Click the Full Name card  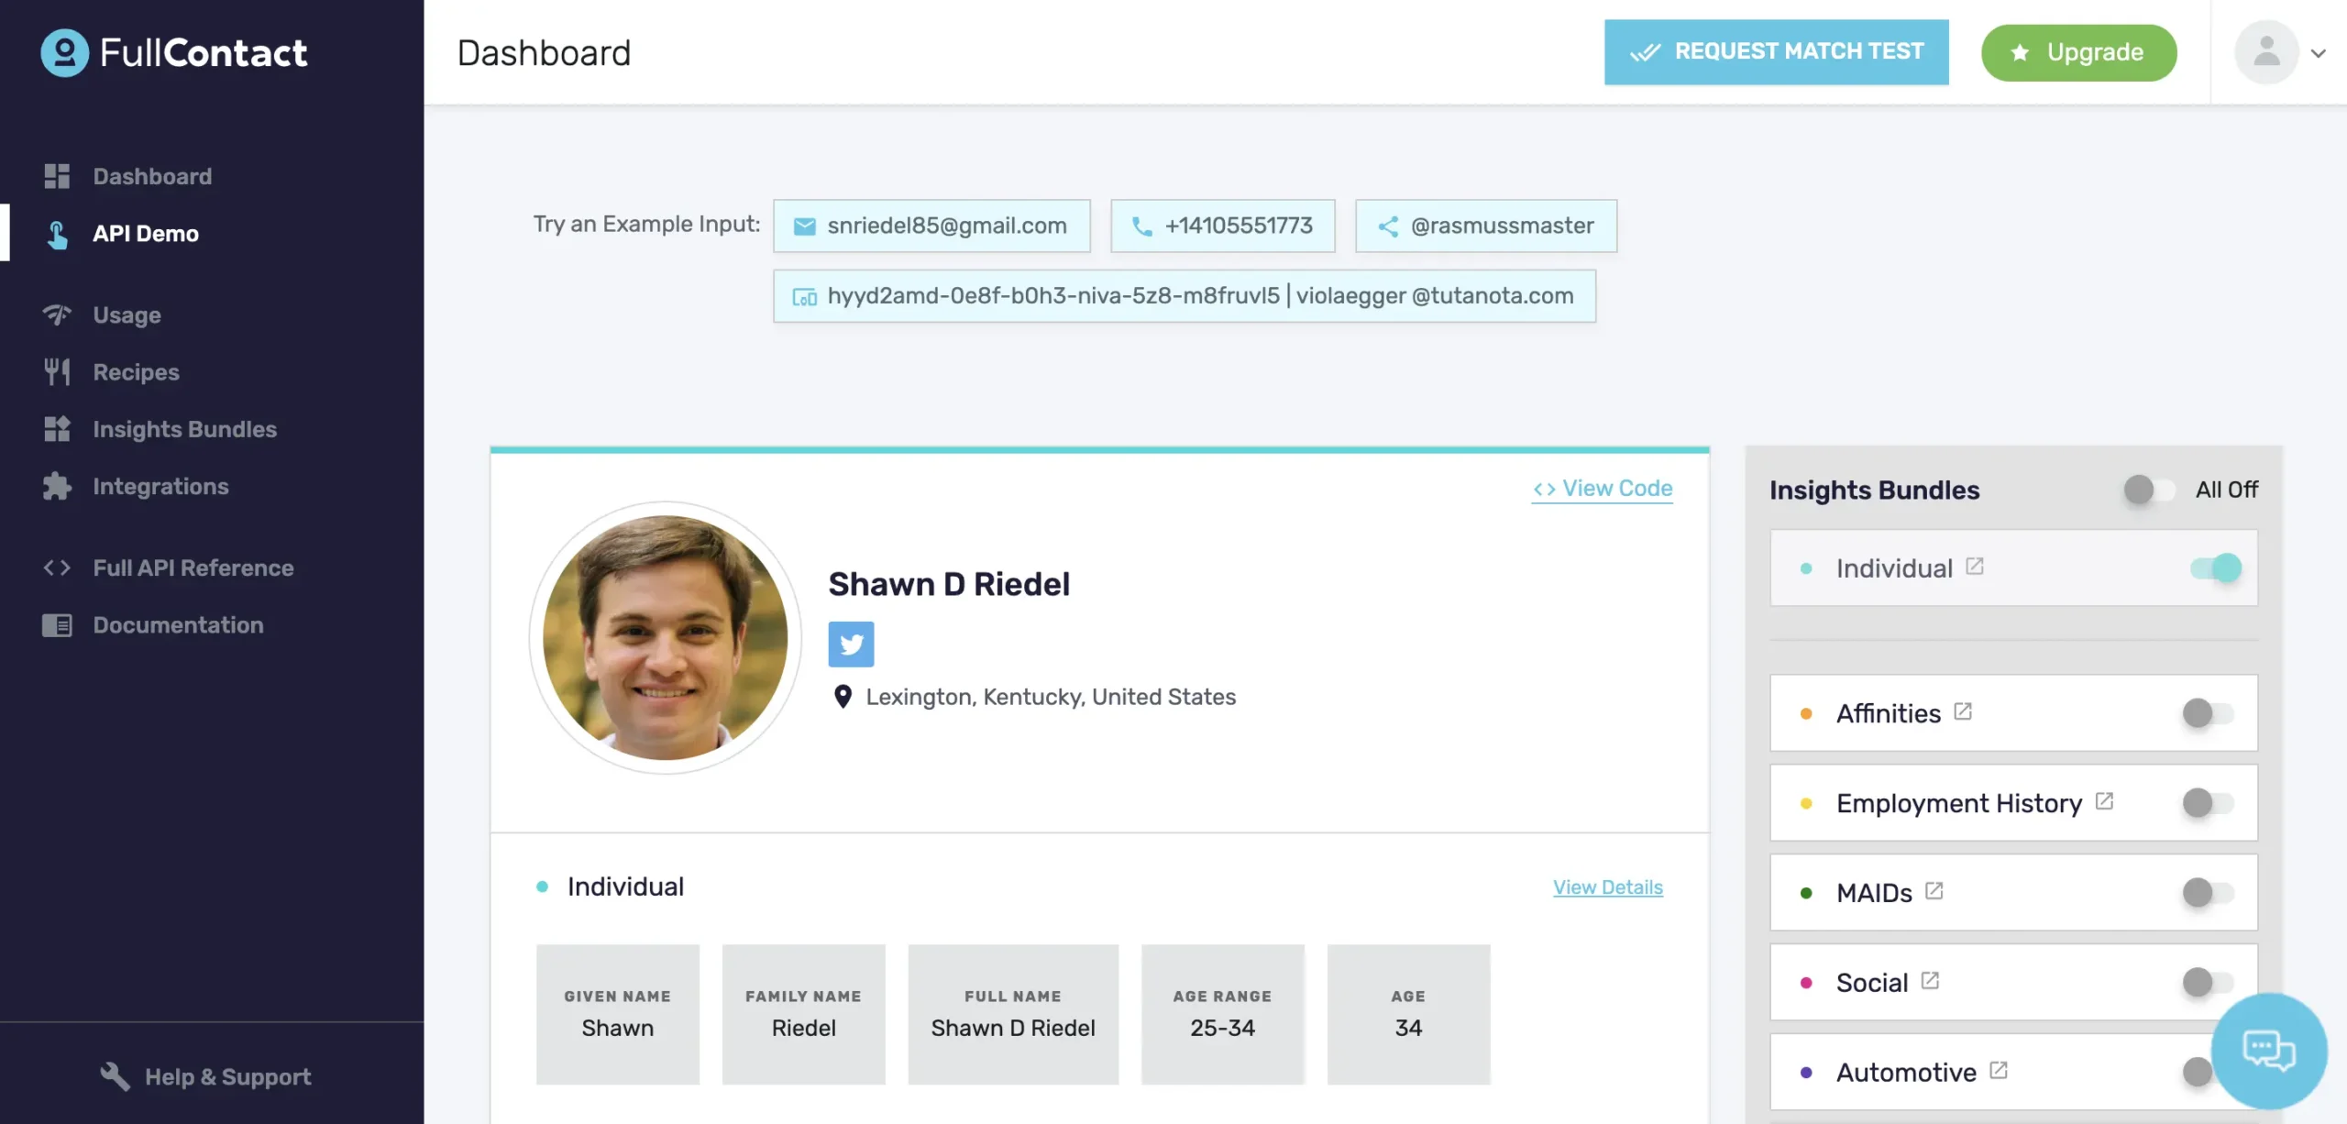[x=1013, y=1015]
